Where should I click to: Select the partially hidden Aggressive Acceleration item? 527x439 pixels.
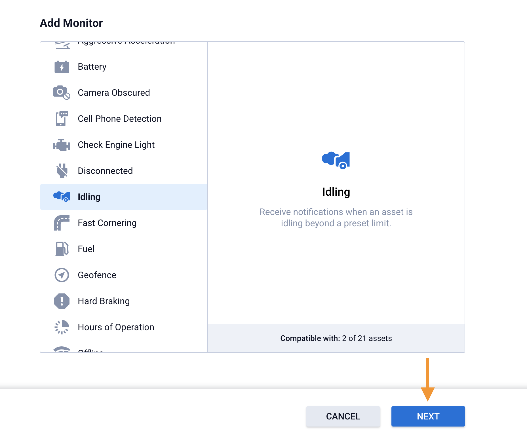point(126,44)
